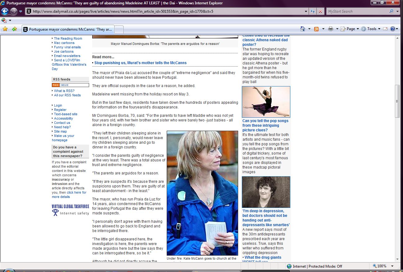Click the browser Back arrow button
The width and height of the screenshot is (403, 272).
coord(5,11)
